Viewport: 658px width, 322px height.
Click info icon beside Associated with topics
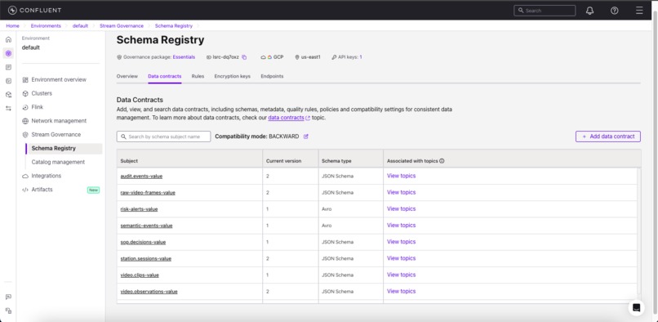pyautogui.click(x=442, y=161)
